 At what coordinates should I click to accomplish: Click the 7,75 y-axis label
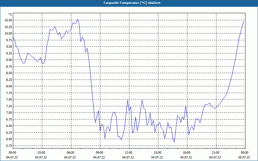tap(9, 93)
